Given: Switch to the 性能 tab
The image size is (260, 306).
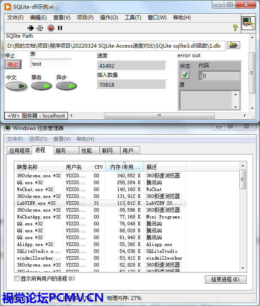Looking at the screenshot, I should pos(86,151).
